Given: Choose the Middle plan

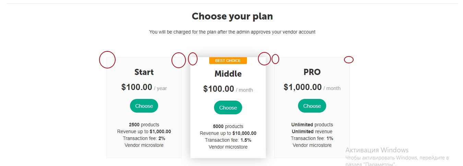Looking at the screenshot, I should pyautogui.click(x=228, y=107).
